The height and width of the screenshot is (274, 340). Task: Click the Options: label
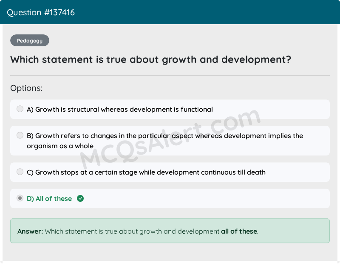click(x=26, y=88)
